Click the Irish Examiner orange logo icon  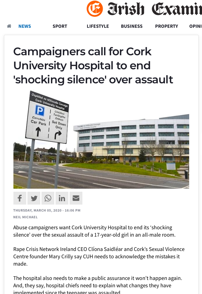tap(95, 9)
